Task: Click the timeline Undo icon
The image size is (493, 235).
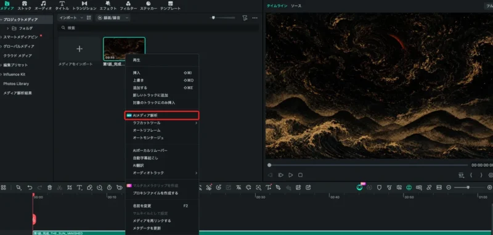Action: 30,188
